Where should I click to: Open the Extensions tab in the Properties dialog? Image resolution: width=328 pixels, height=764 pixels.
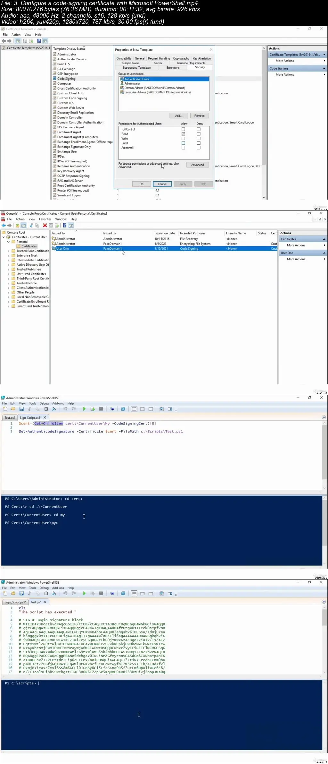[173, 68]
